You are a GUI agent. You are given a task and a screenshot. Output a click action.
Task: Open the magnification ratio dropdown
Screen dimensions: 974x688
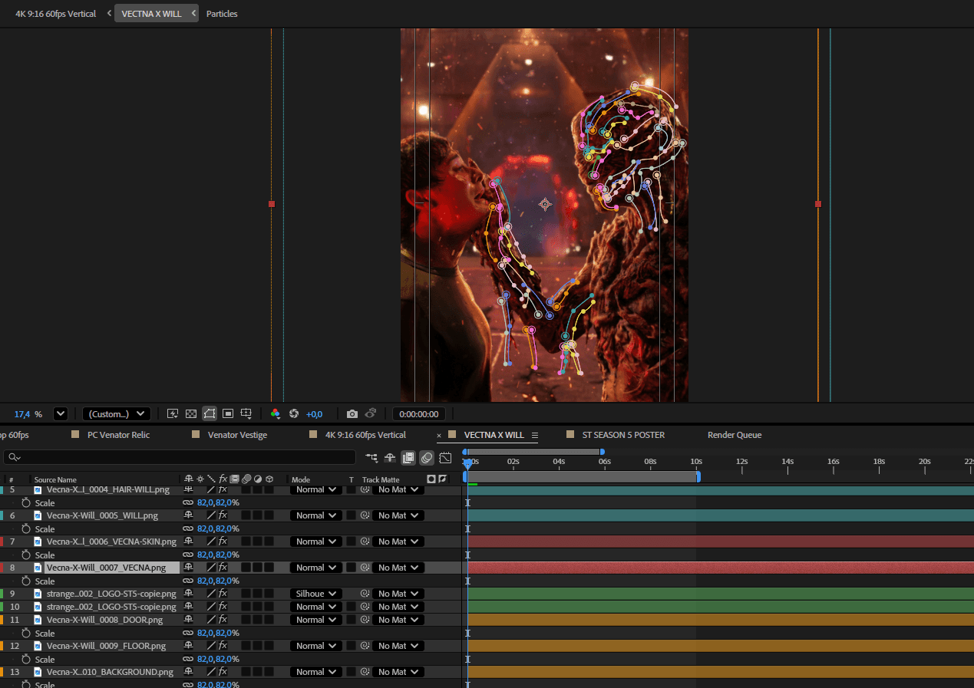tap(61, 413)
